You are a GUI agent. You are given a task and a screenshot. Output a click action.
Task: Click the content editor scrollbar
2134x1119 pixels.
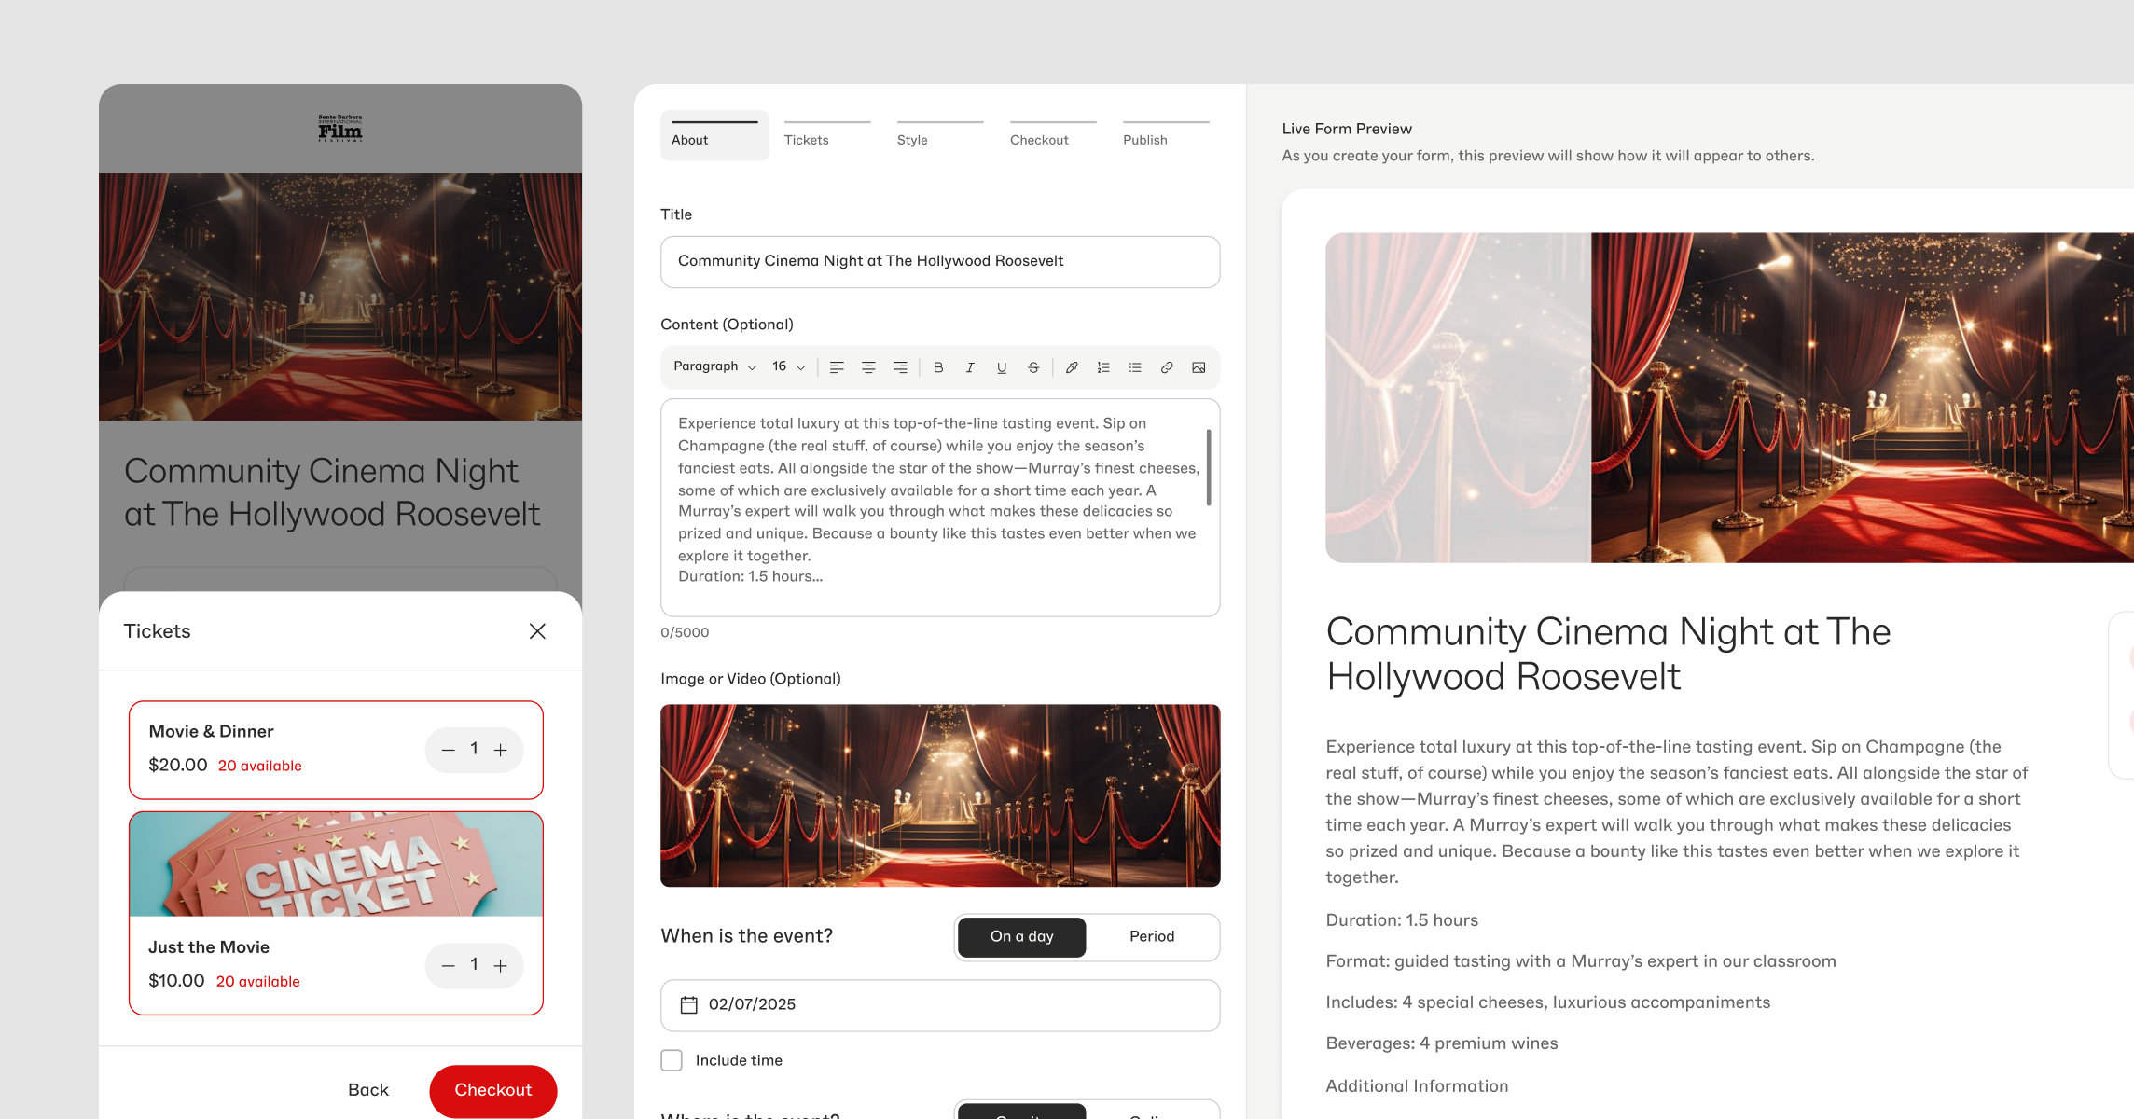pos(1209,467)
